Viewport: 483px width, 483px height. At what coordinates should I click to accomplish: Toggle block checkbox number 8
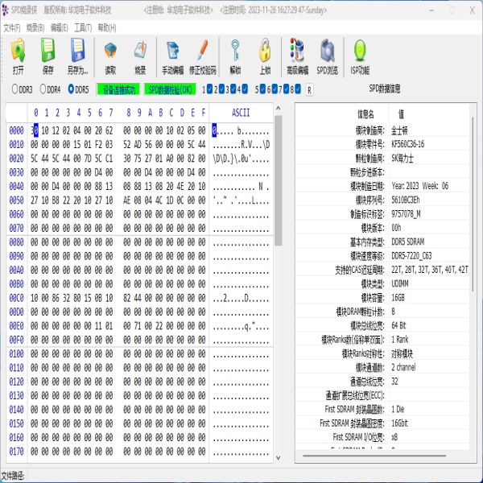(x=298, y=89)
